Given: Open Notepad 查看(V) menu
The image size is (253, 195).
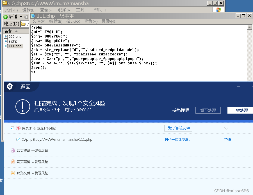Looking at the screenshot, I should point(91,21).
